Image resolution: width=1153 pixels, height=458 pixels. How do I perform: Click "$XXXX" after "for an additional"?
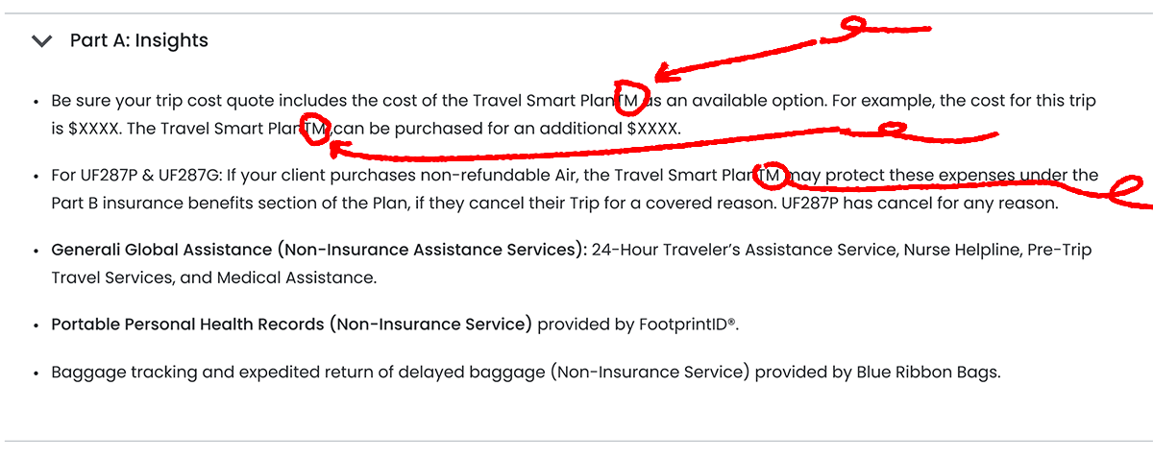(651, 128)
